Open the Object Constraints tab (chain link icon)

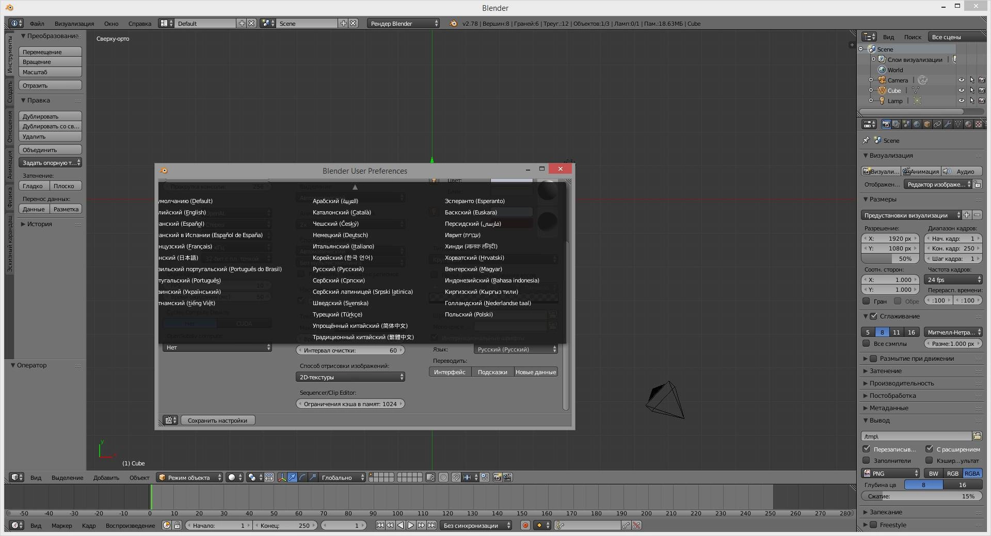[937, 124]
